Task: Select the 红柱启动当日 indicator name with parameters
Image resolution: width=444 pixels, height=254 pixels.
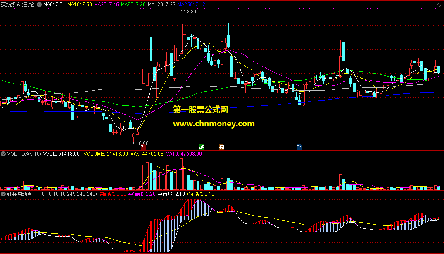Action: (52, 194)
